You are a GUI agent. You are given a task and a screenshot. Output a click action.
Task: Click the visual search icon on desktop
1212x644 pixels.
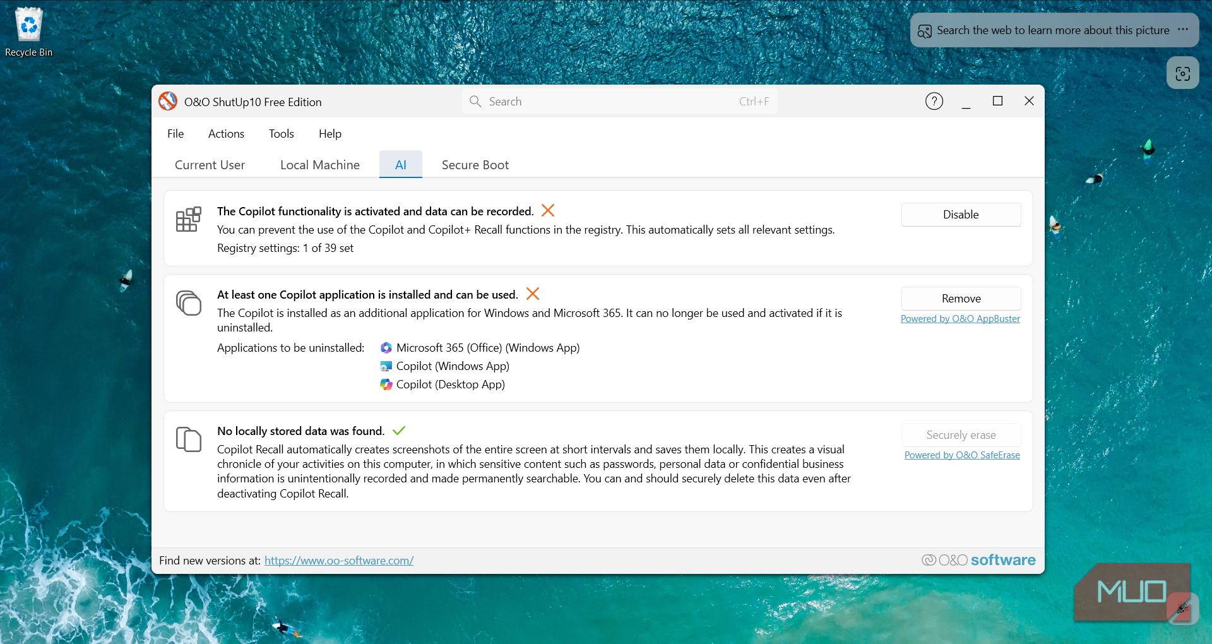1183,73
